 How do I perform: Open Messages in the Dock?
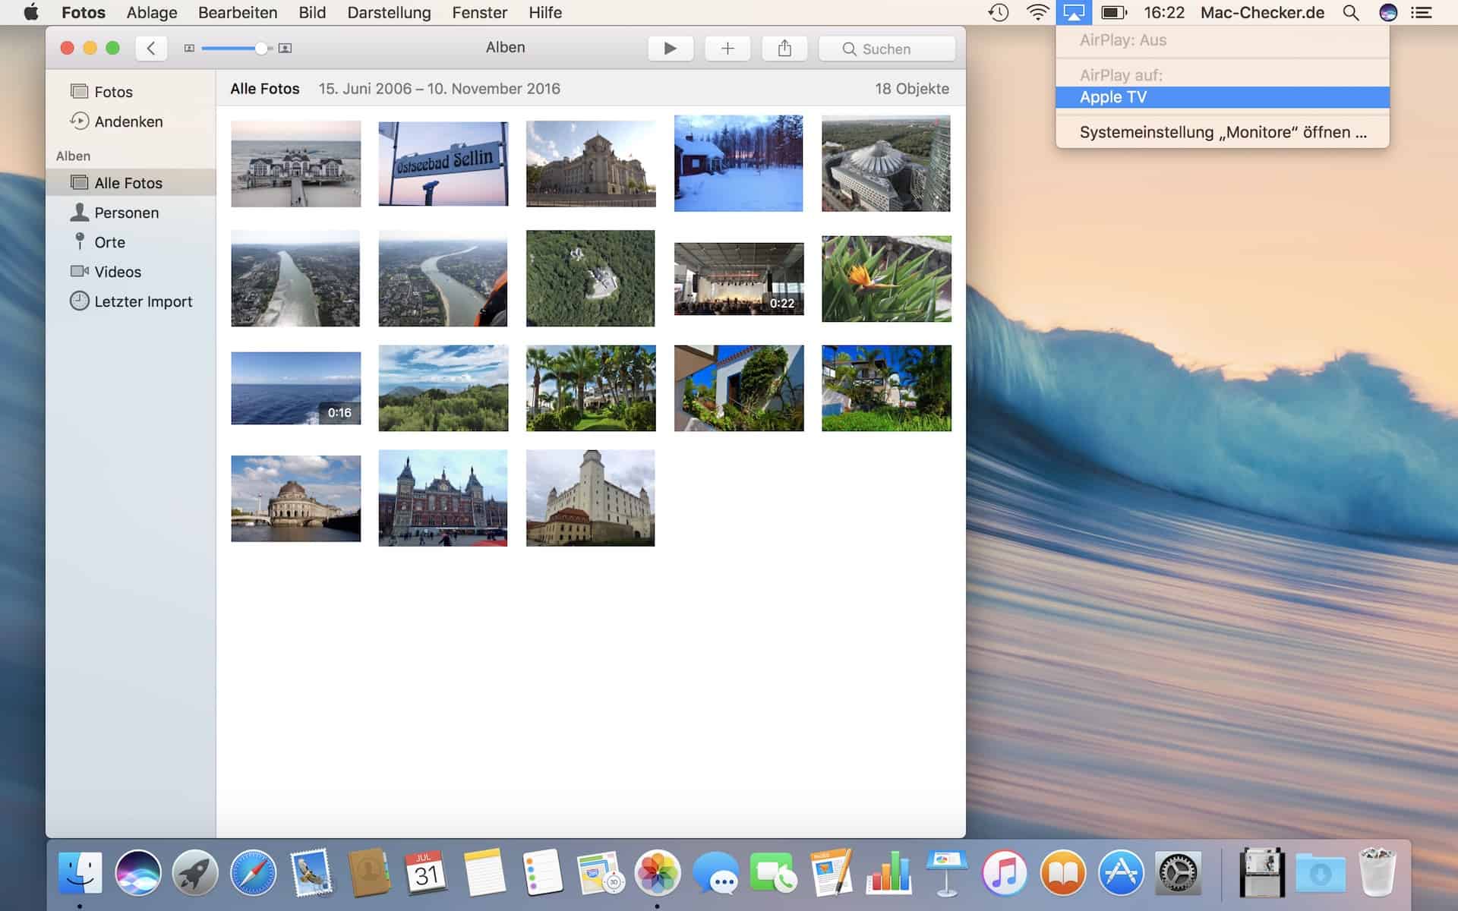click(x=715, y=873)
